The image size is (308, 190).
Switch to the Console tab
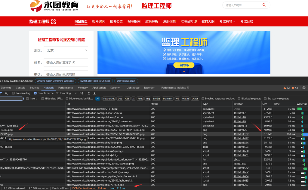pyautogui.click(x=20, y=88)
